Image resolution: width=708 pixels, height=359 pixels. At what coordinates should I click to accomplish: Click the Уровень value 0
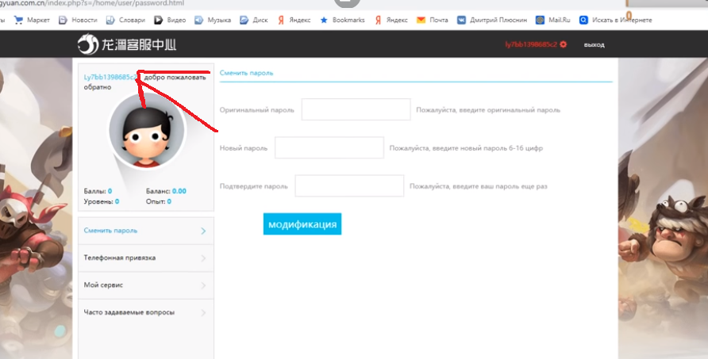point(117,201)
